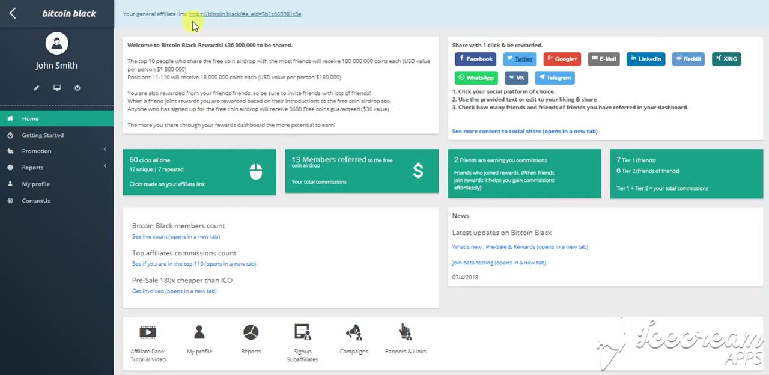Click the 2 Friends earning commissions card
Viewport: 769px width, 375px height.
[x=524, y=173]
